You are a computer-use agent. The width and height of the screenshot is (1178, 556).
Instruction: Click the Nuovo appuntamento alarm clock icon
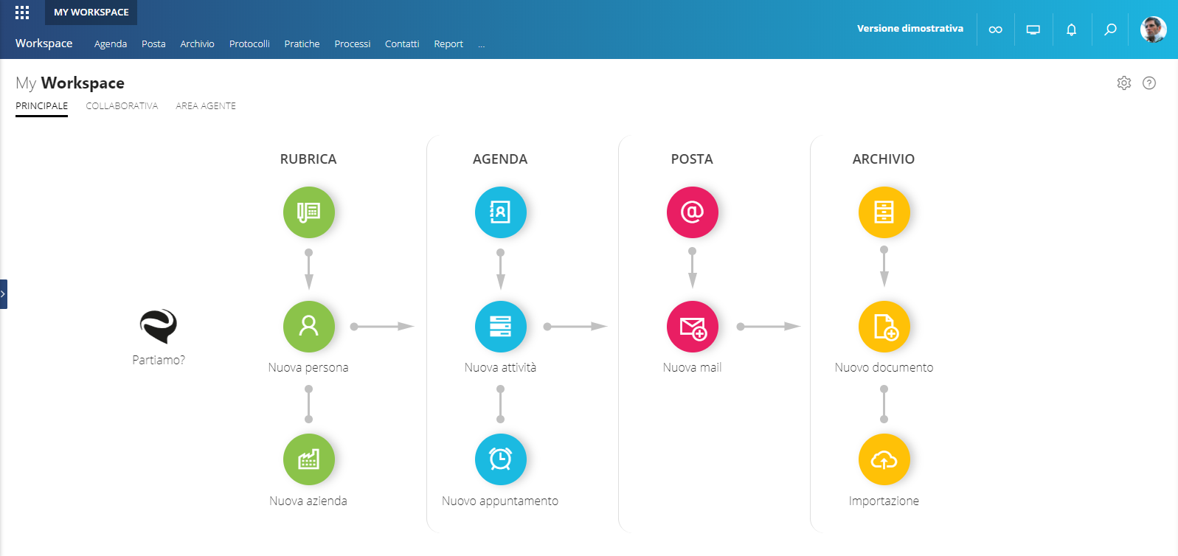click(500, 459)
